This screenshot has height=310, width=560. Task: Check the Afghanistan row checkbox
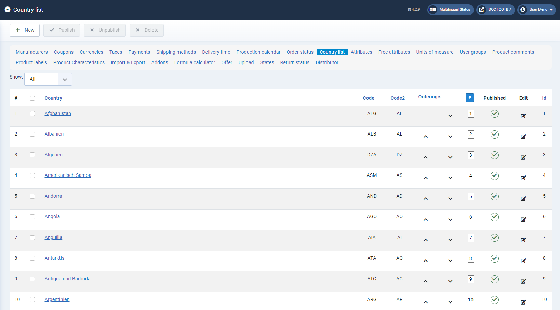coord(32,114)
